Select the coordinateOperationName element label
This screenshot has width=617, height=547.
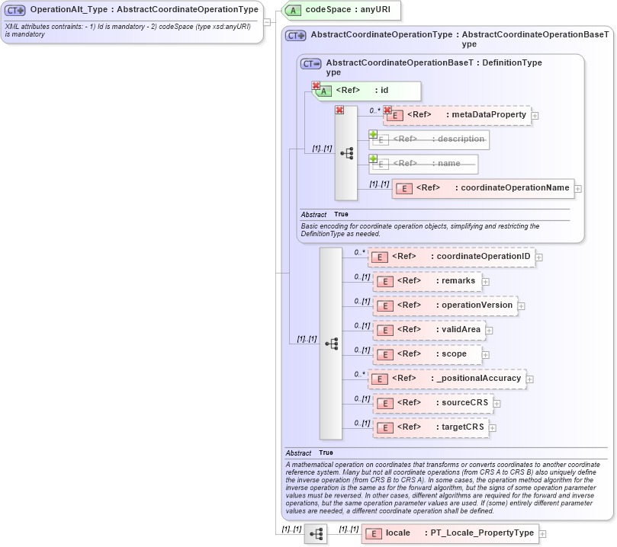516,187
